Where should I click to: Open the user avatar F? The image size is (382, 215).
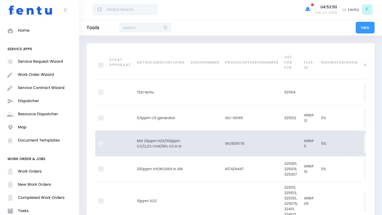pyautogui.click(x=367, y=10)
